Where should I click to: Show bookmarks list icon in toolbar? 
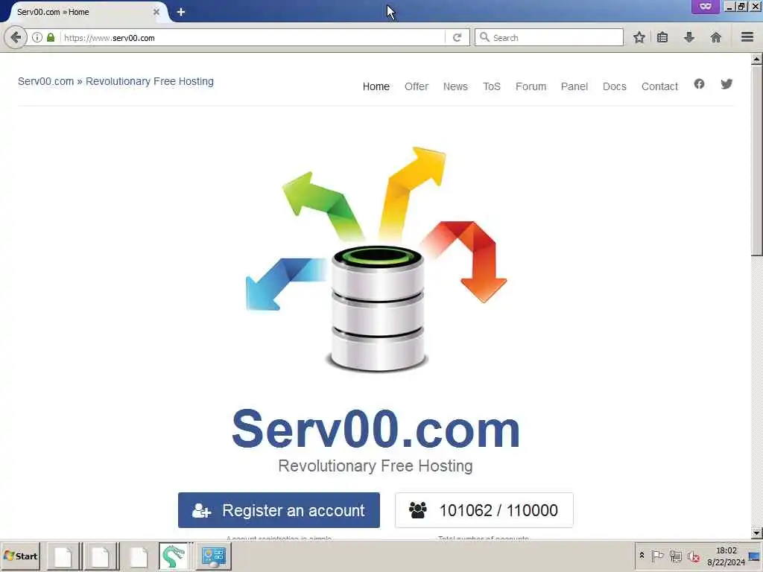coord(662,37)
